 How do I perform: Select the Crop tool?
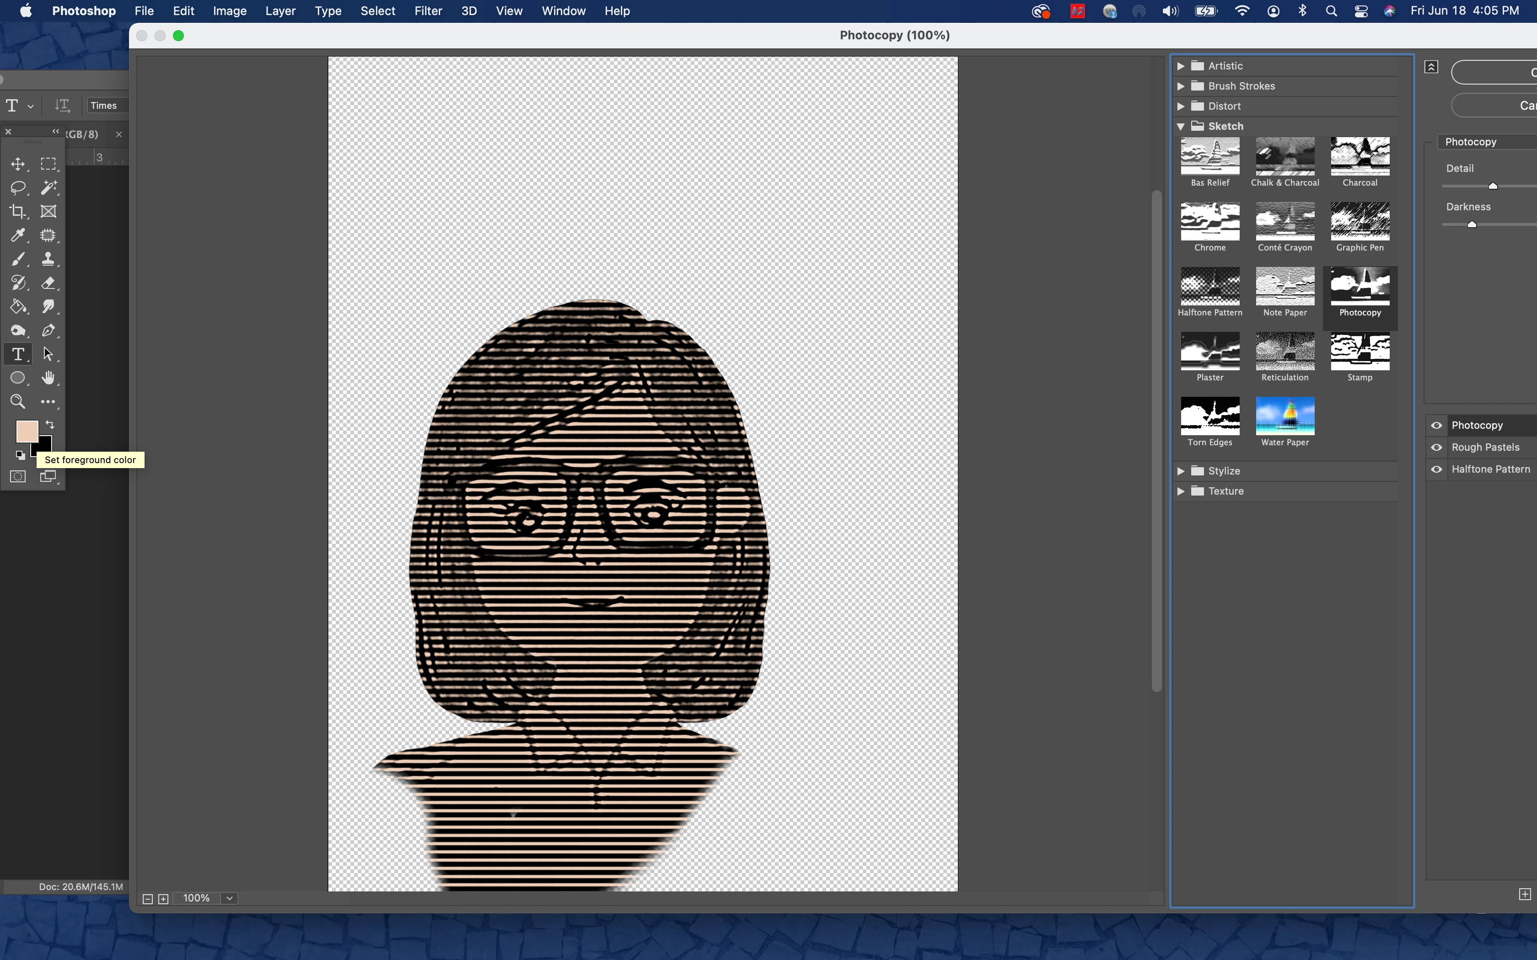[18, 211]
